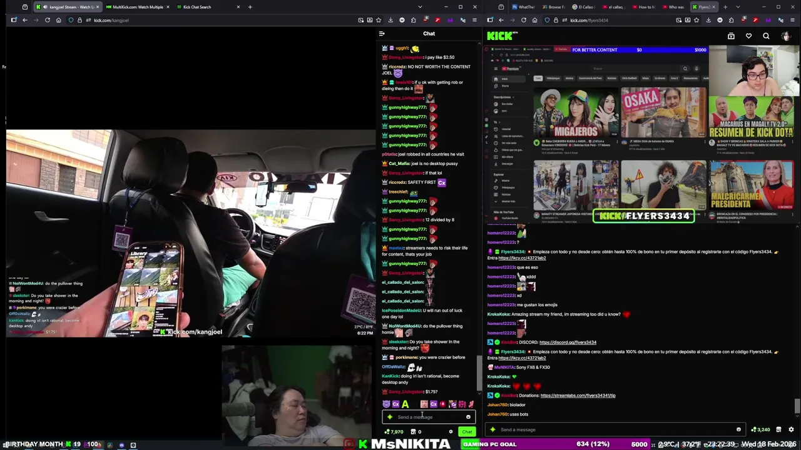Select the kangjoel Stream browser tab
801x450 pixels.
coord(66,7)
